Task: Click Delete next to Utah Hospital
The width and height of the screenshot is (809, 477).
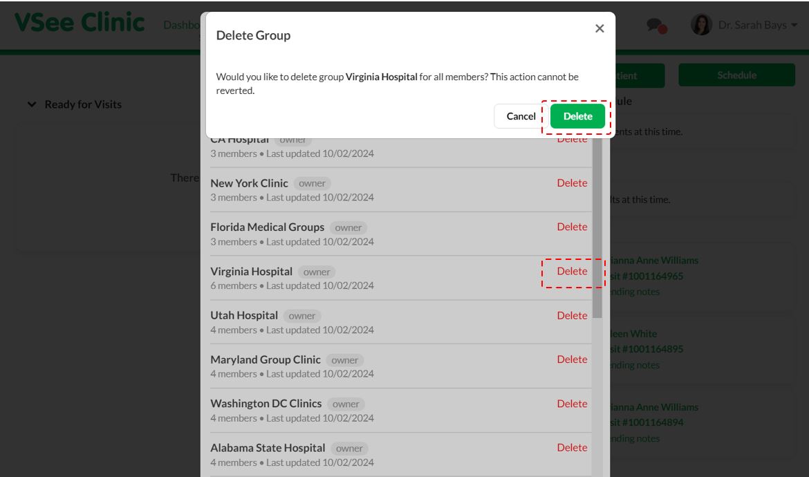Action: point(572,316)
